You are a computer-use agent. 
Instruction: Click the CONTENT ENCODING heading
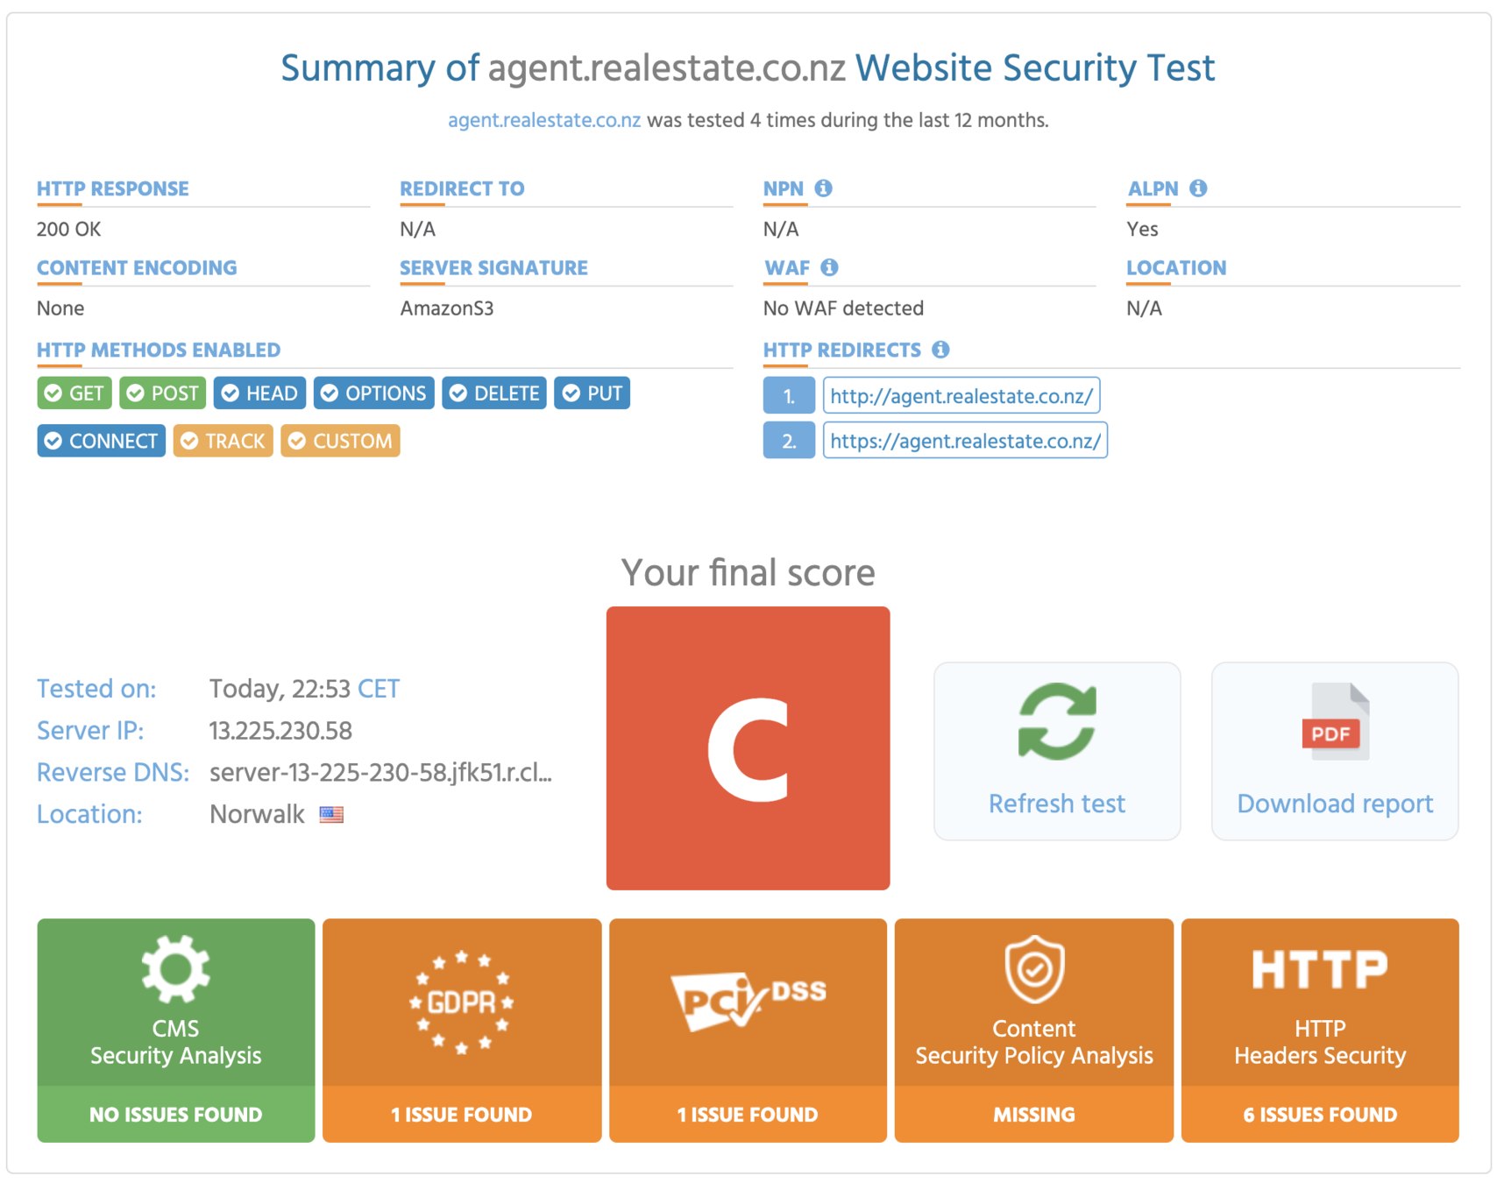pyautogui.click(x=137, y=268)
